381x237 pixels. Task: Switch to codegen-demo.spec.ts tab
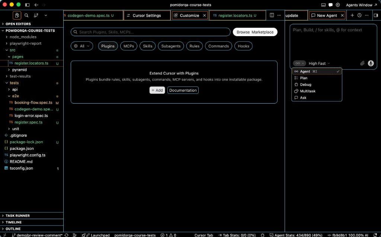(x=93, y=15)
